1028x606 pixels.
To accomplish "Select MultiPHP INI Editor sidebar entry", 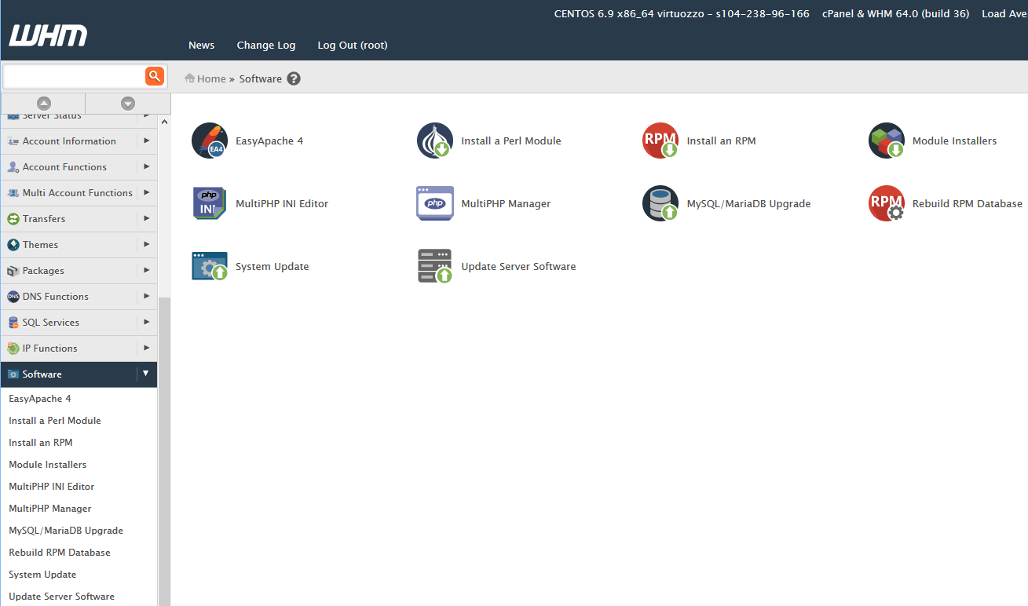I will pos(52,487).
